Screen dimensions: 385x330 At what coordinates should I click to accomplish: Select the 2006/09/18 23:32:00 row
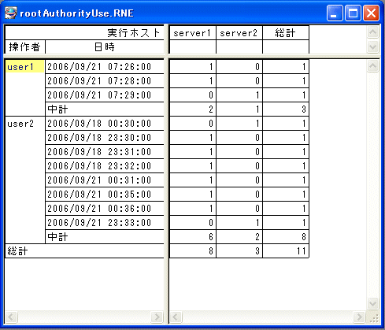click(x=105, y=166)
